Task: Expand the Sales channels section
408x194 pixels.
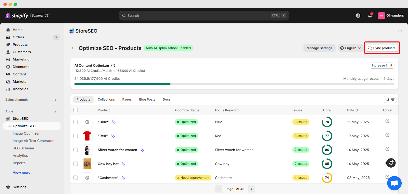Action: coord(55,100)
